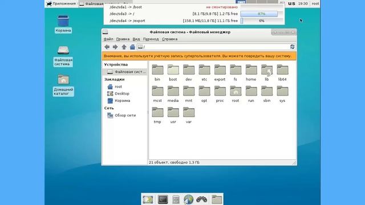Launch file manager cabinet dock icon
365x205 pixels.
point(176,199)
